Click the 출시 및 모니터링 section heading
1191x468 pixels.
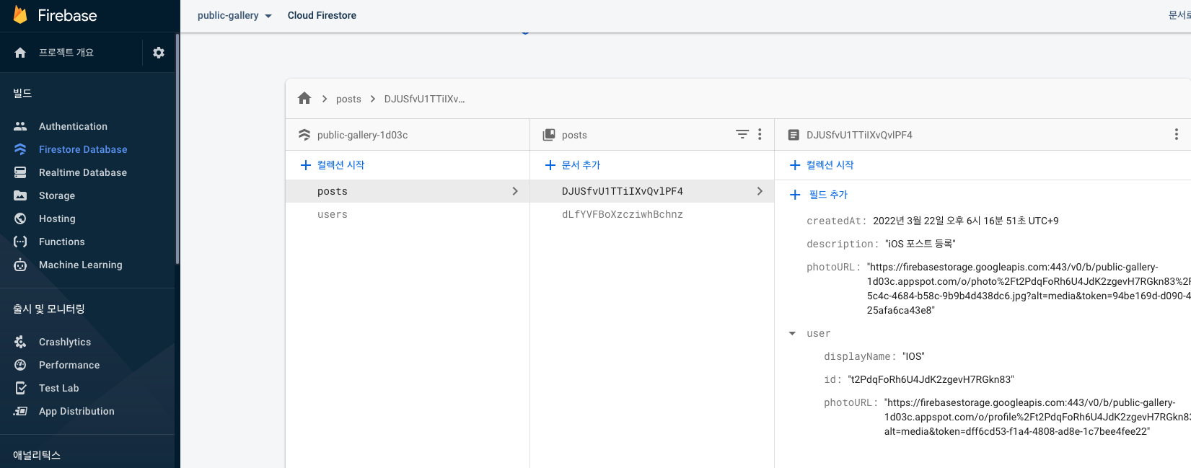coord(49,309)
